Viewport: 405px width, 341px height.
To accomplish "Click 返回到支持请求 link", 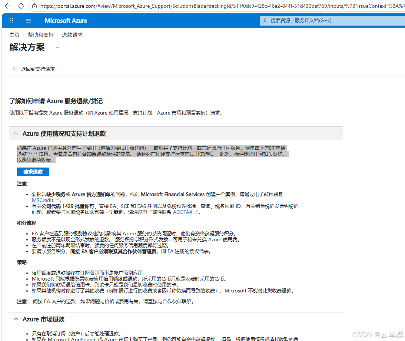I will click(38, 69).
